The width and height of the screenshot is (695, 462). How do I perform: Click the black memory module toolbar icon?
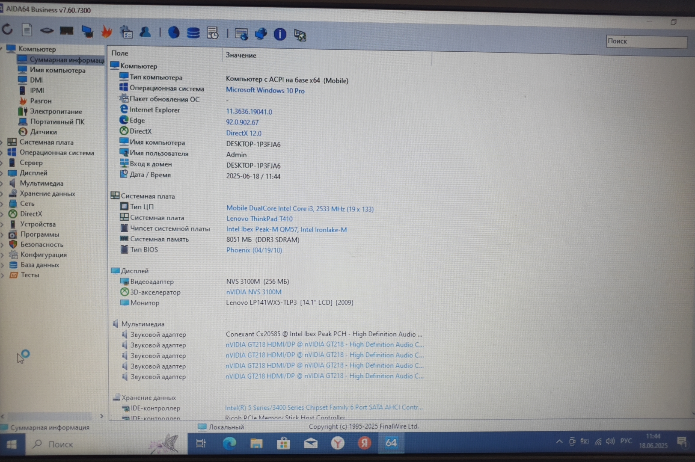coord(66,31)
